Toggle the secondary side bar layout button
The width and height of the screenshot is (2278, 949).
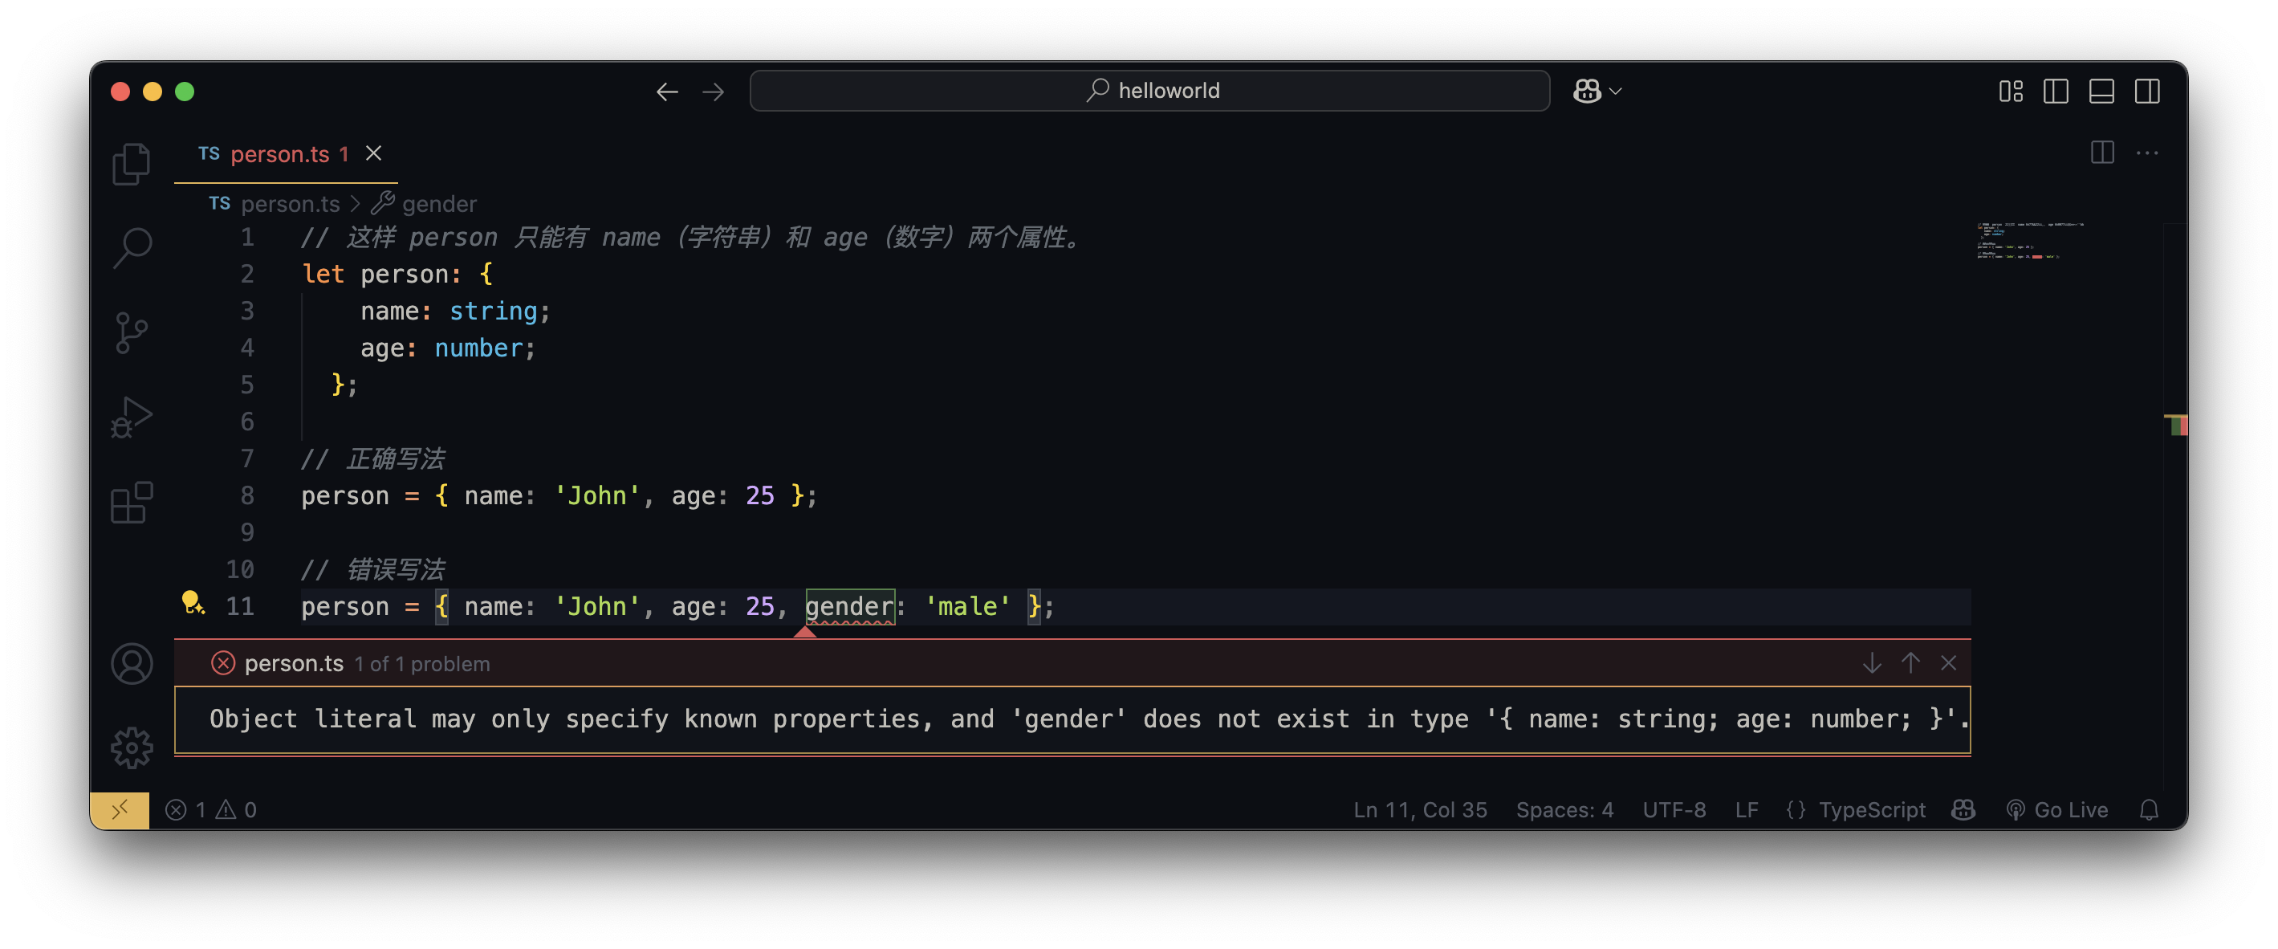(x=2147, y=91)
